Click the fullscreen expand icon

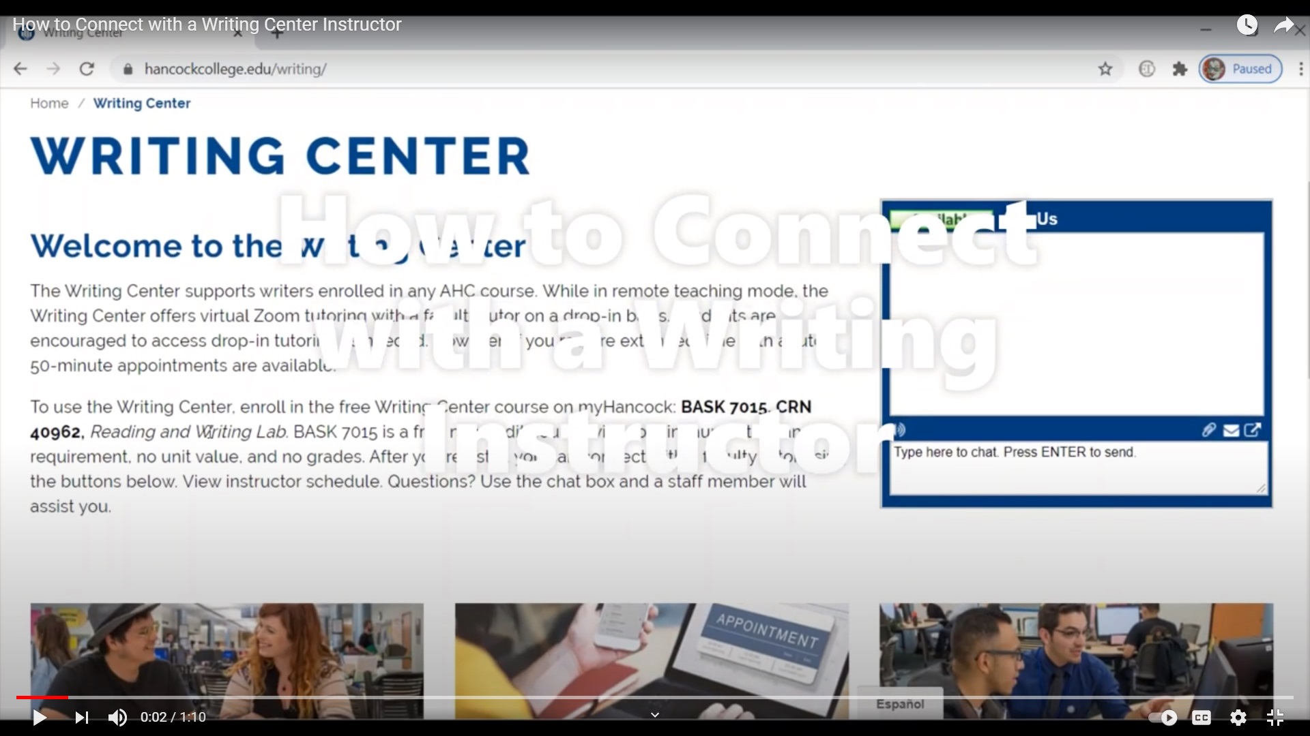[x=1276, y=717]
